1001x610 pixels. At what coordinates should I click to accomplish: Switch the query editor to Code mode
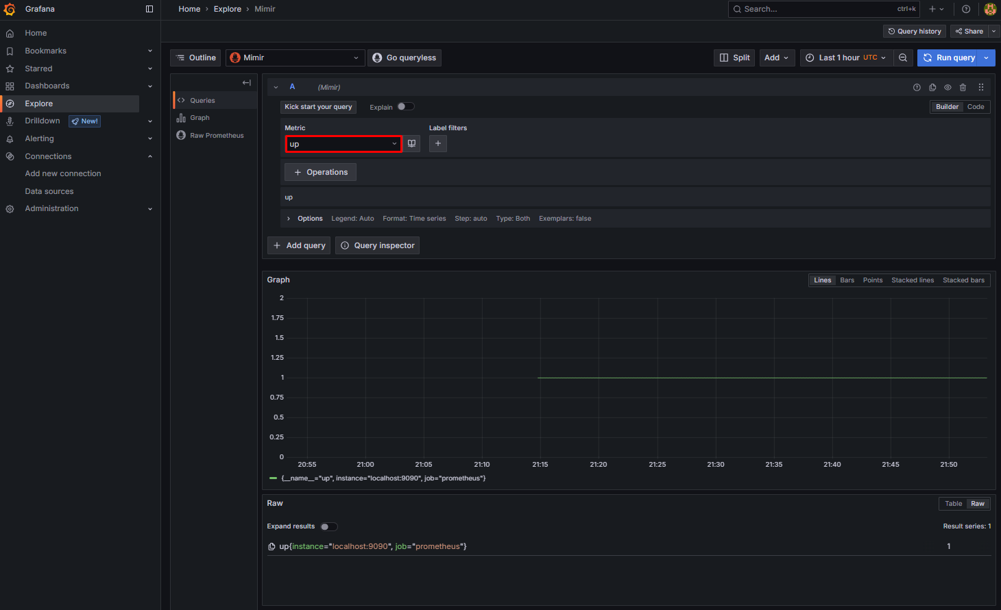976,106
